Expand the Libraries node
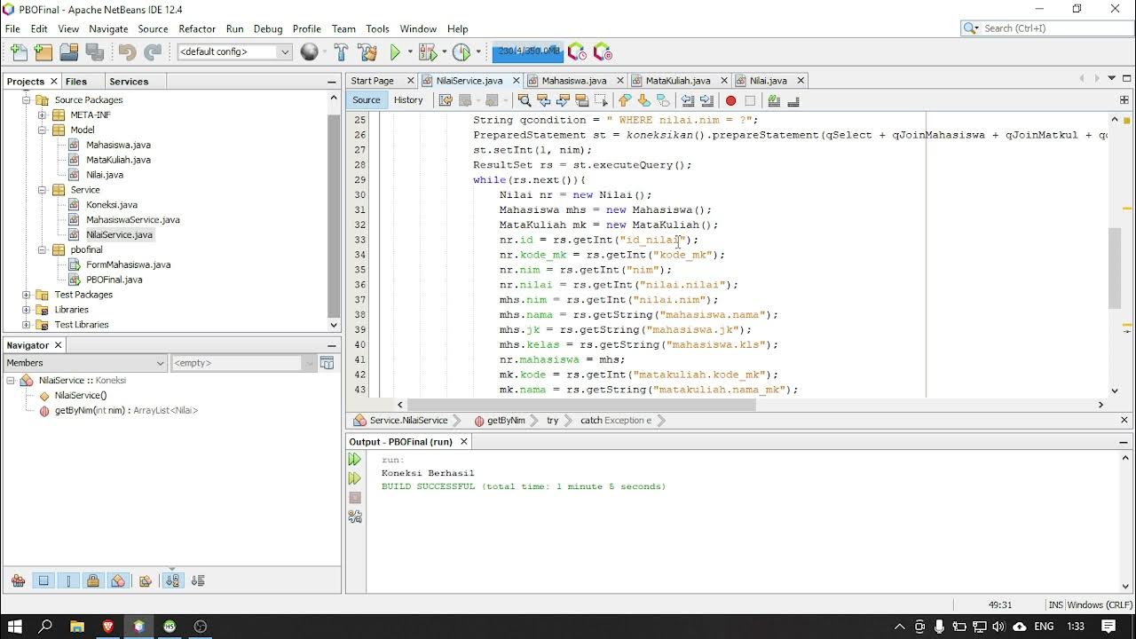Viewport: 1136px width, 639px height. pyautogui.click(x=27, y=310)
